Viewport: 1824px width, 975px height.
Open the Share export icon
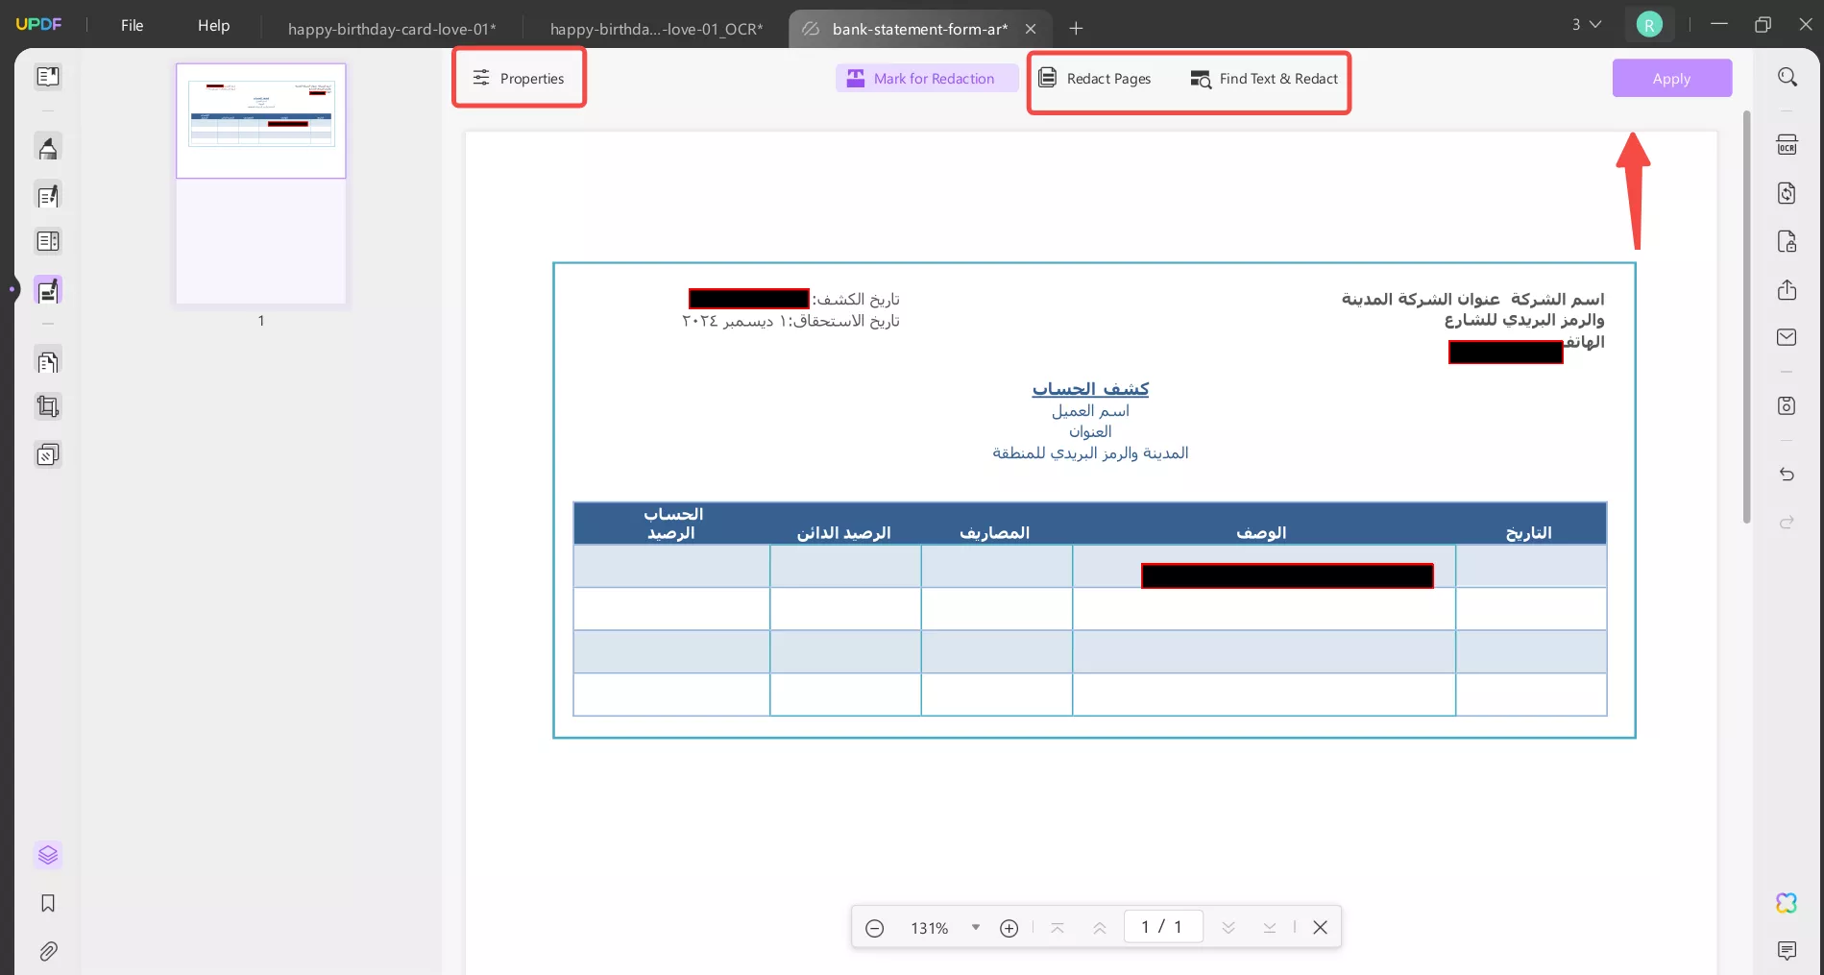[1786, 289]
